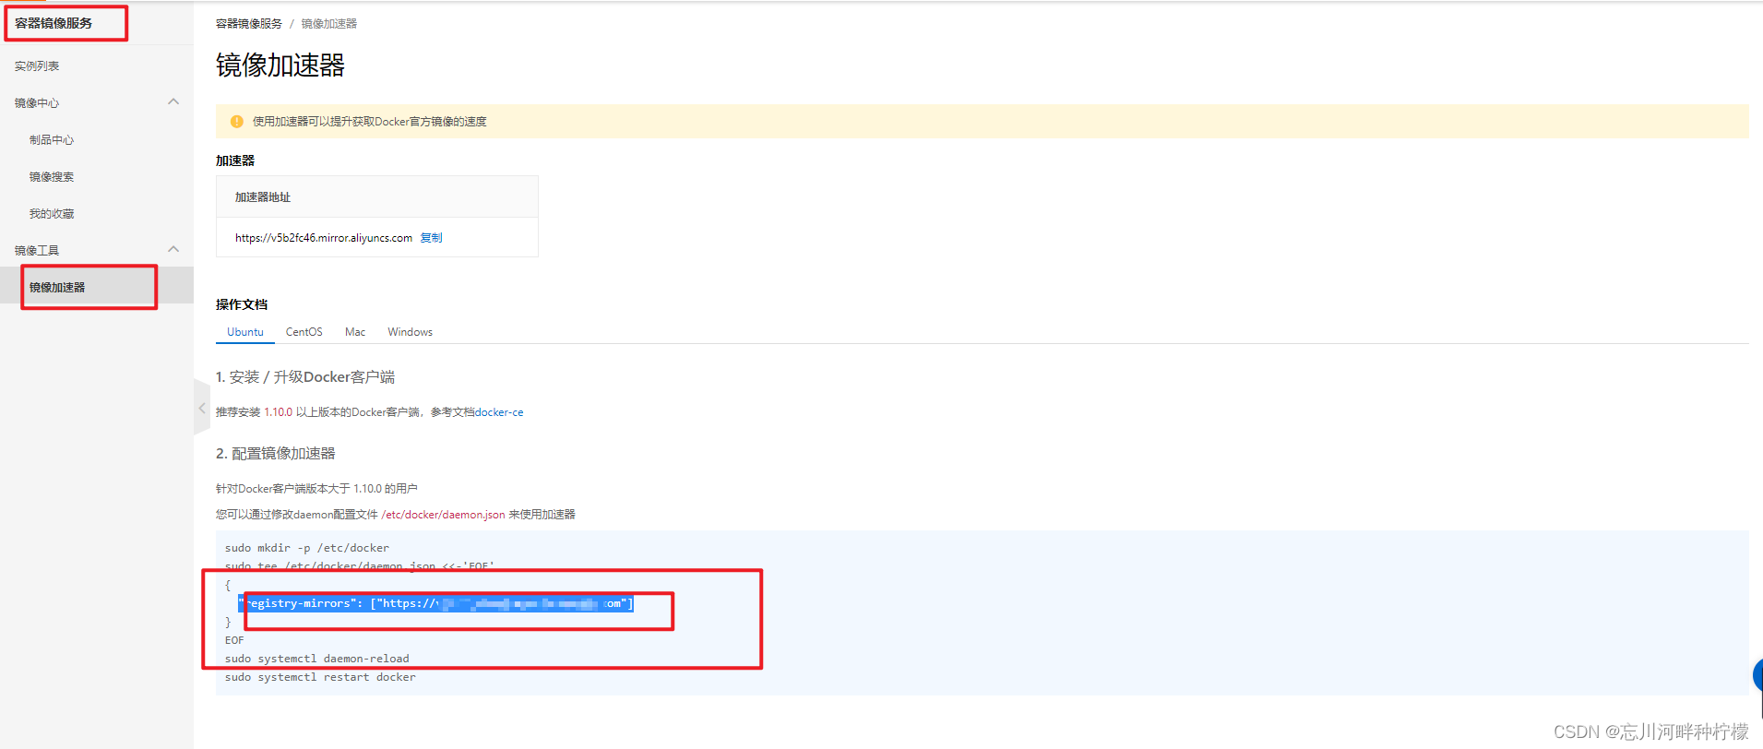Click the highlighted registry-mirrors line
Image resolution: width=1763 pixels, height=749 pixels.
click(x=435, y=603)
